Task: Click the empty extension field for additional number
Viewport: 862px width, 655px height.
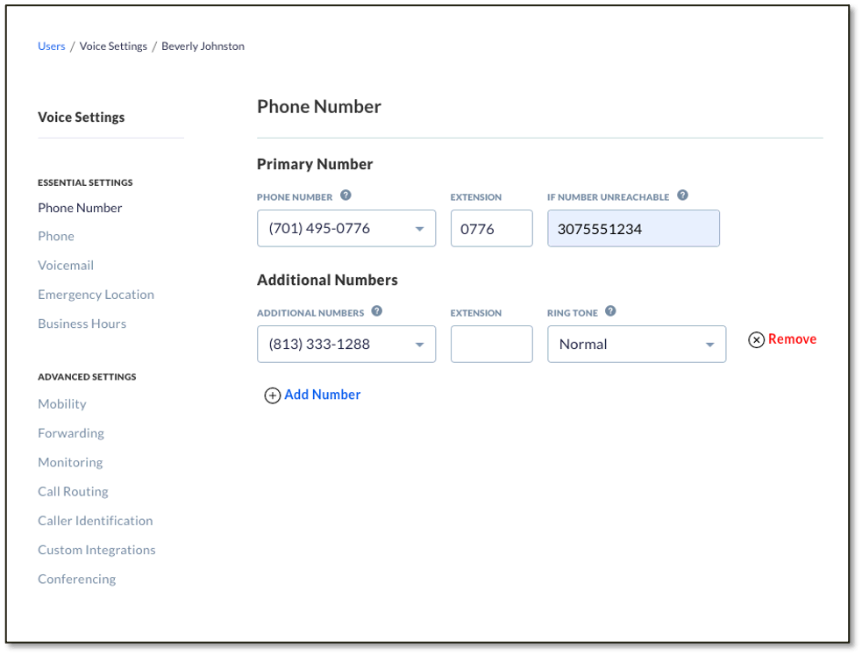Action: point(491,344)
